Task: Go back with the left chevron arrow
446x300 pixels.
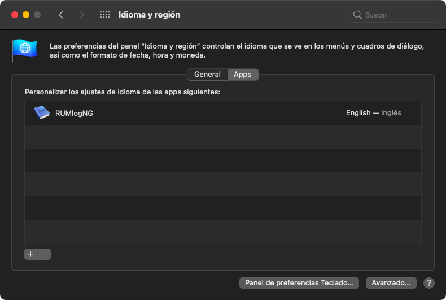Action: [61, 15]
